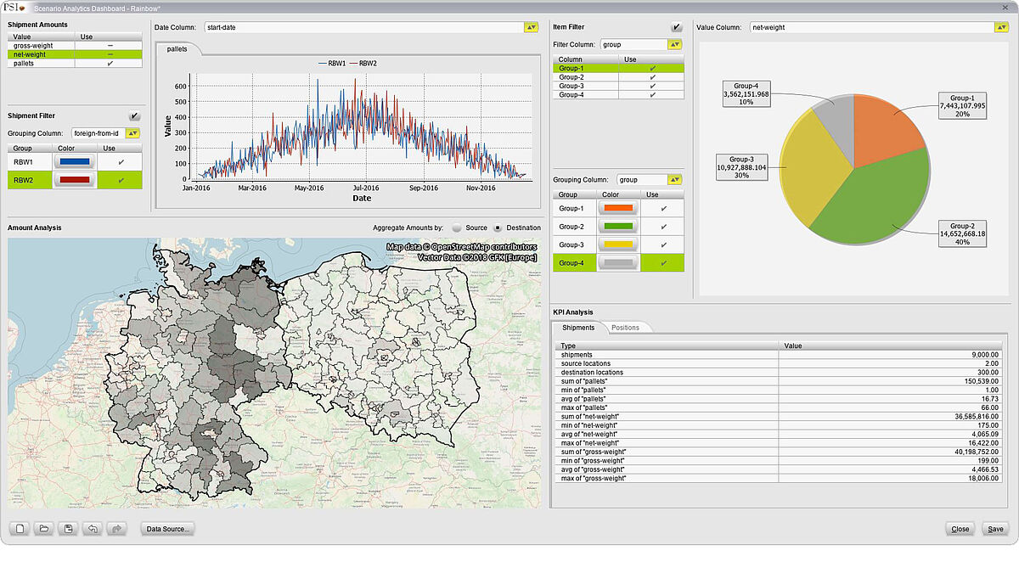This screenshot has width=1019, height=573.
Task: Click the Data Source... button
Action: (x=168, y=529)
